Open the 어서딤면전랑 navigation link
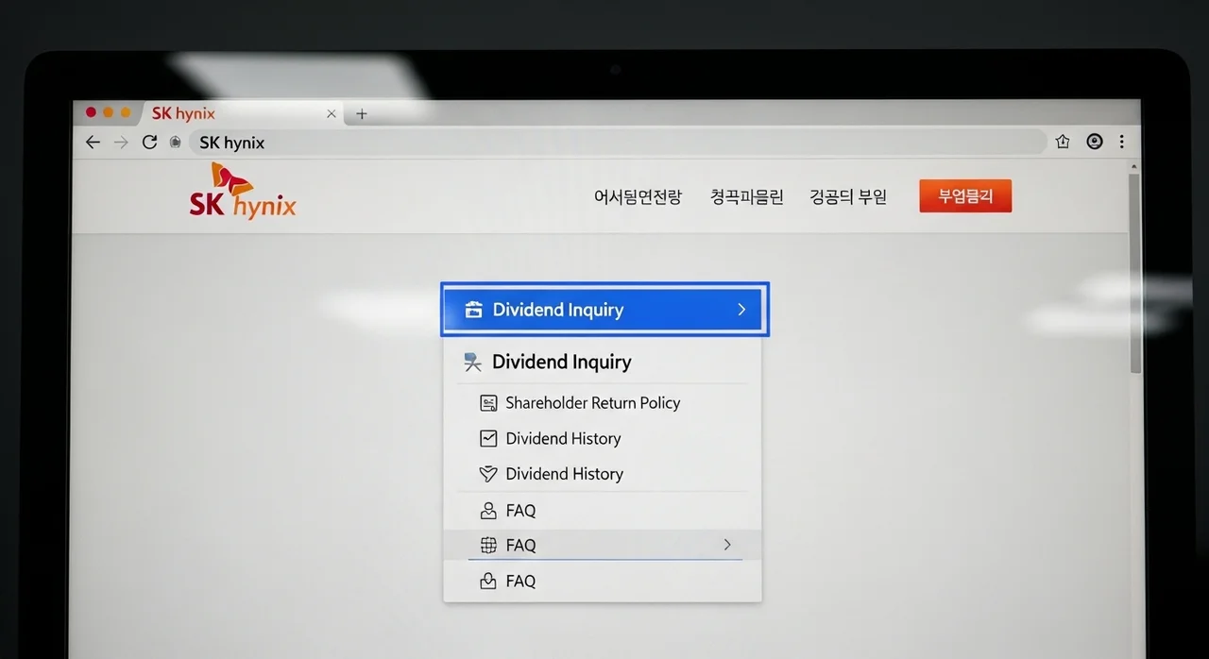This screenshot has width=1209, height=659. click(638, 197)
